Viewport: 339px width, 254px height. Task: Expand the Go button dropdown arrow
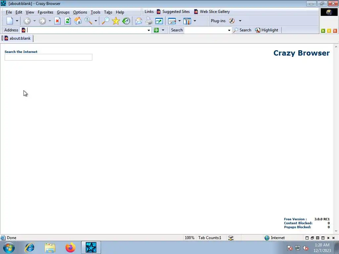pos(163,30)
